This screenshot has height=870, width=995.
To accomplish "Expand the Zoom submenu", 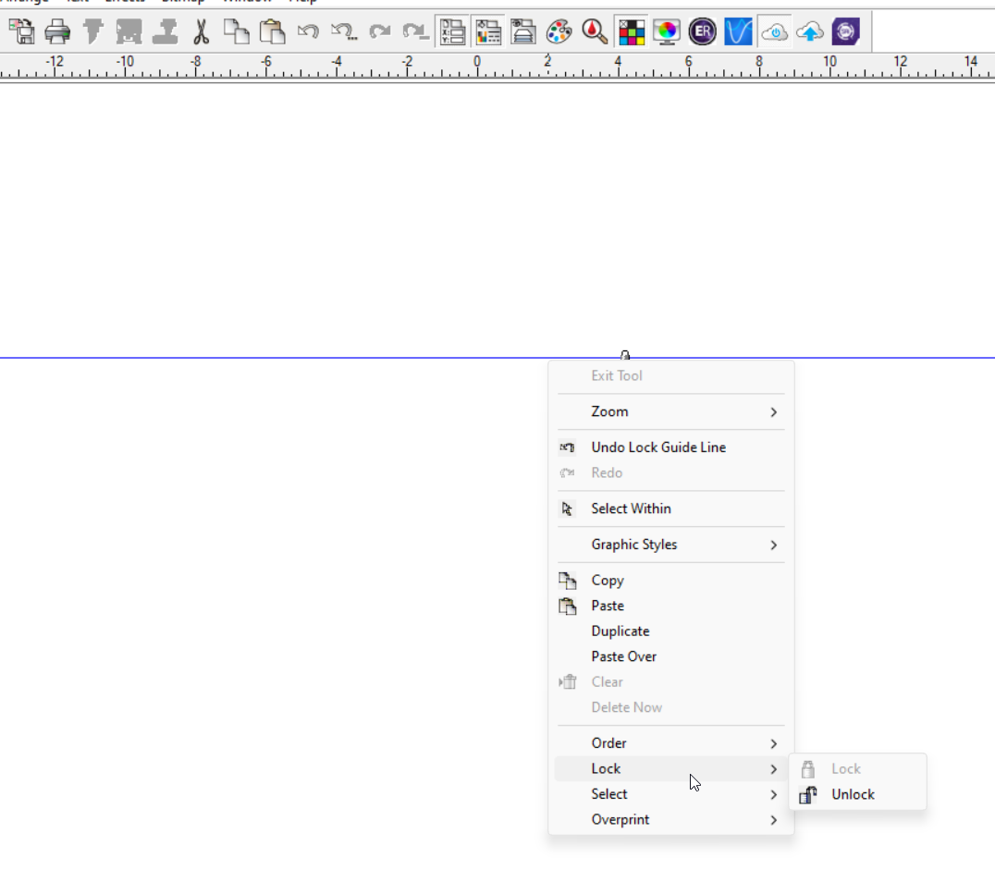I will click(671, 411).
